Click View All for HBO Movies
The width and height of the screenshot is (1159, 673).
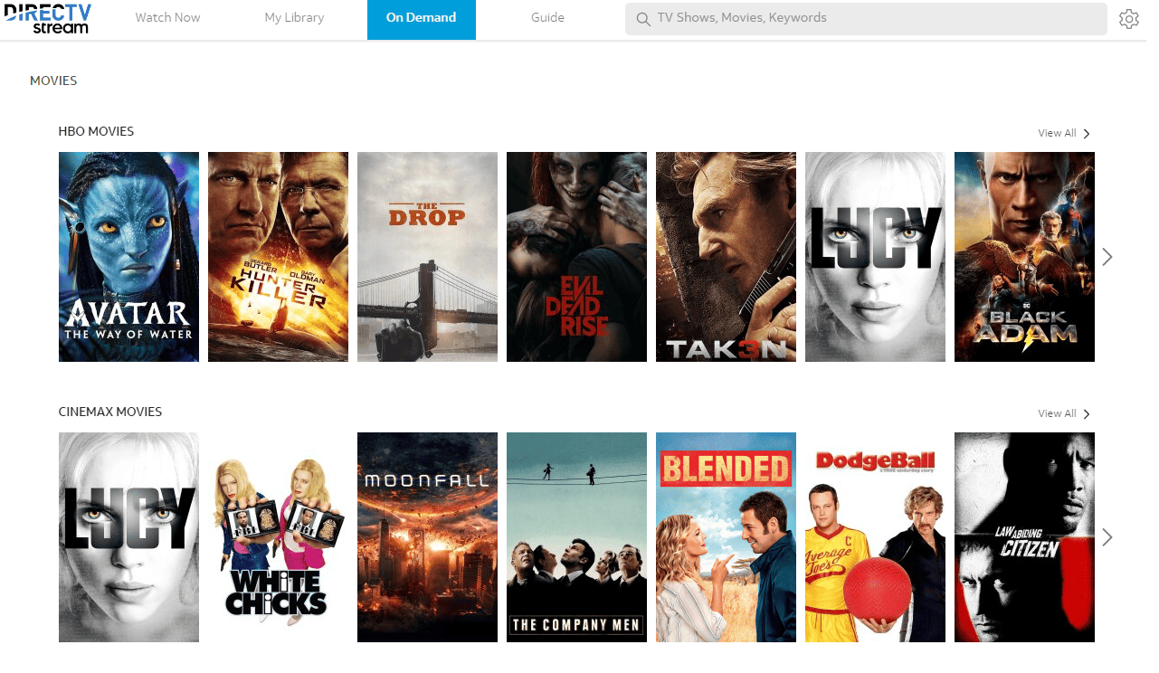pos(1056,132)
